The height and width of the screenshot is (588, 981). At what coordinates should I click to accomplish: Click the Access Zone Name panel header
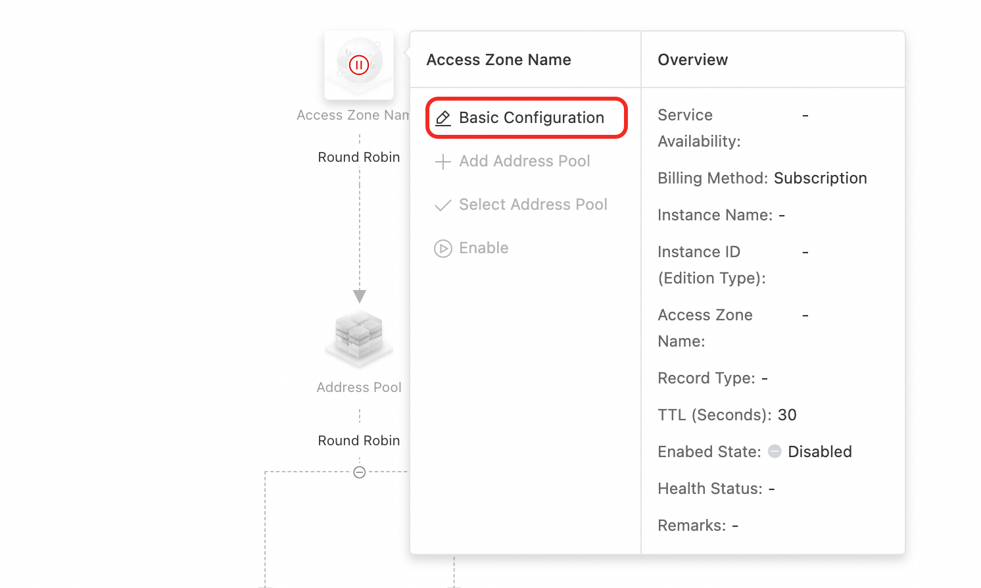click(x=498, y=60)
